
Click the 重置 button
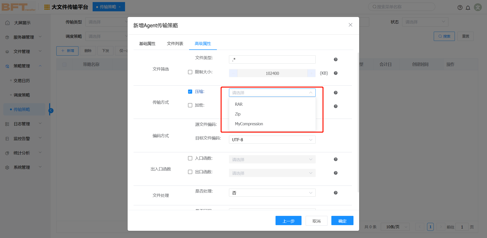click(x=466, y=36)
